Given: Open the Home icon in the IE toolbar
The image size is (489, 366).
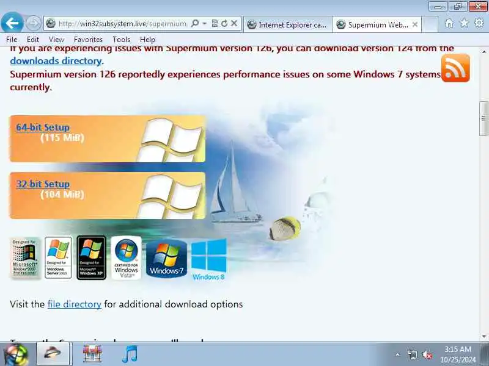Looking at the screenshot, I should coord(449,23).
